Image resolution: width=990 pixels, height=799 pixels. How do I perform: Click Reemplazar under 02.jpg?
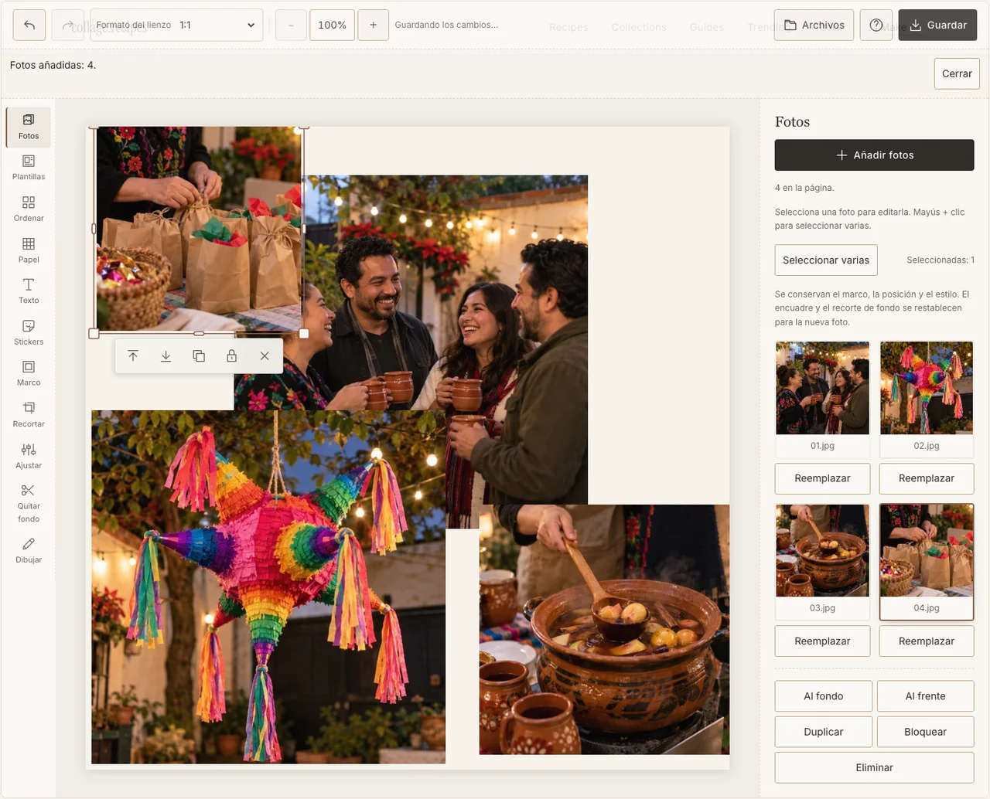927,478
